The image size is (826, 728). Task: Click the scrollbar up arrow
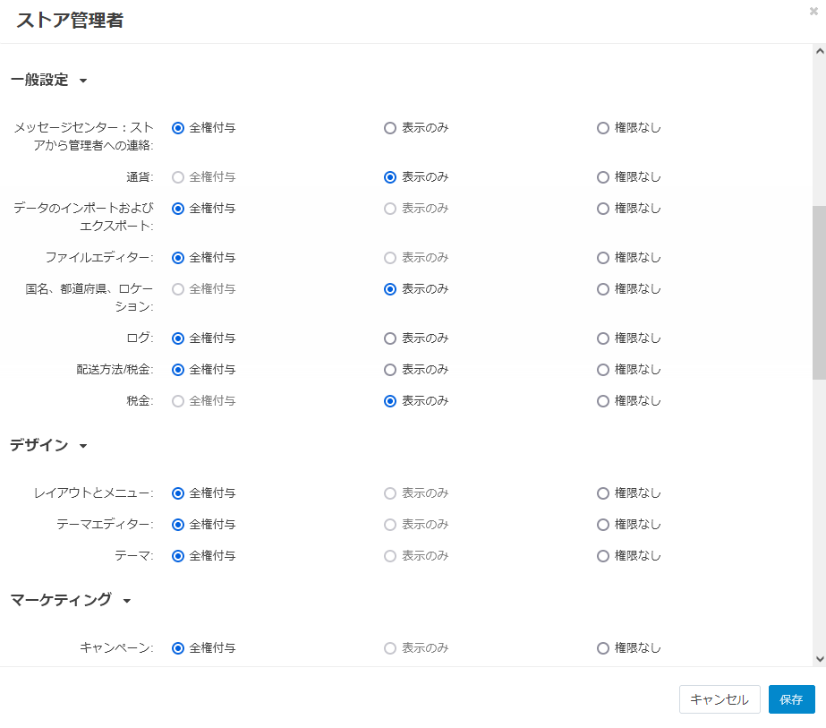pos(819,51)
